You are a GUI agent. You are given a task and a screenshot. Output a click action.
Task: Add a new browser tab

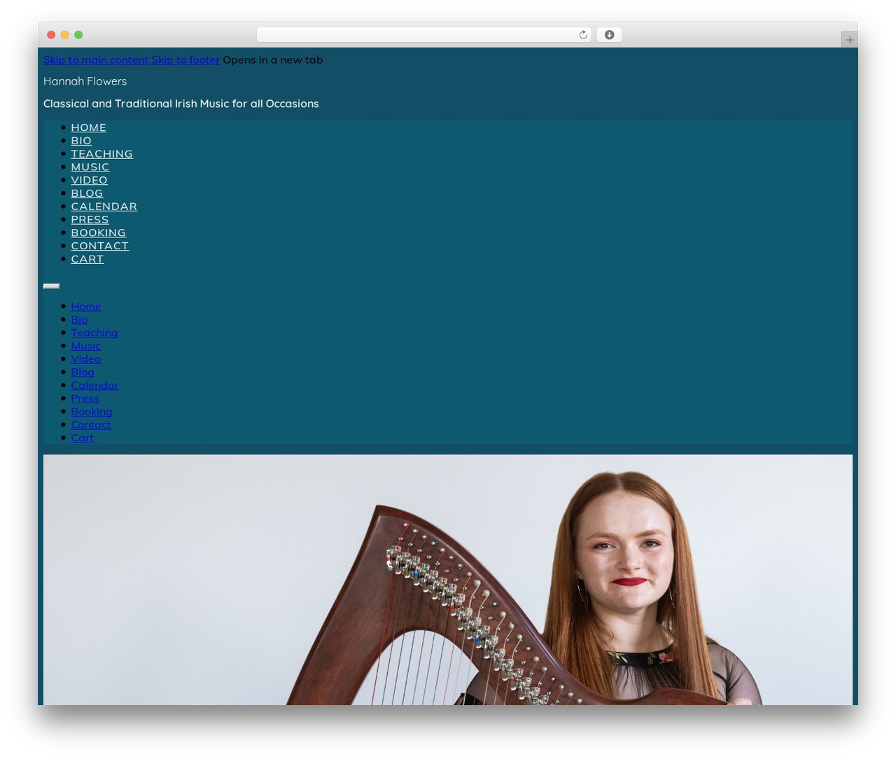pyautogui.click(x=849, y=39)
